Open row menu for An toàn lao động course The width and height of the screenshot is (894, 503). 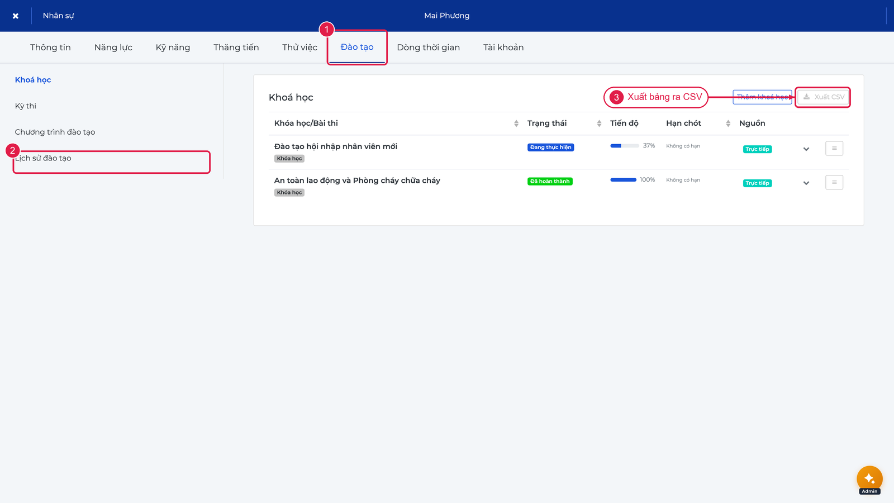[x=834, y=183]
